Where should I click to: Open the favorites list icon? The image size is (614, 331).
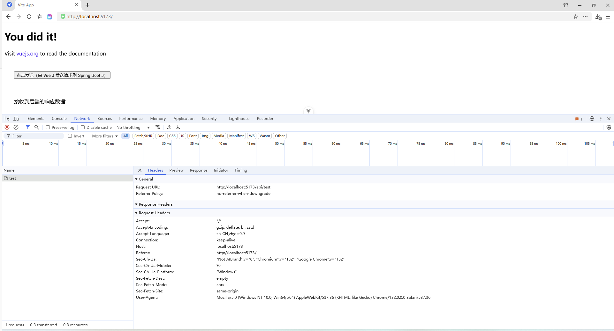pyautogui.click(x=40, y=17)
